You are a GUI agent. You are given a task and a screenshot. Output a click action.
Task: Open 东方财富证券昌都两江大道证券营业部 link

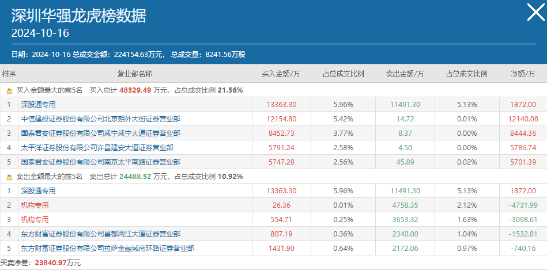pyautogui.click(x=100, y=234)
